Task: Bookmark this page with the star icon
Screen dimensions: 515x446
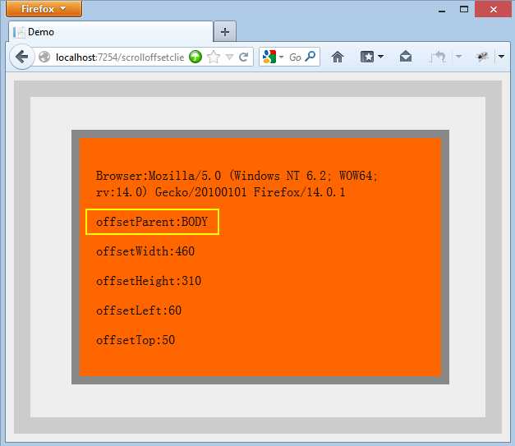Action: 214,57
